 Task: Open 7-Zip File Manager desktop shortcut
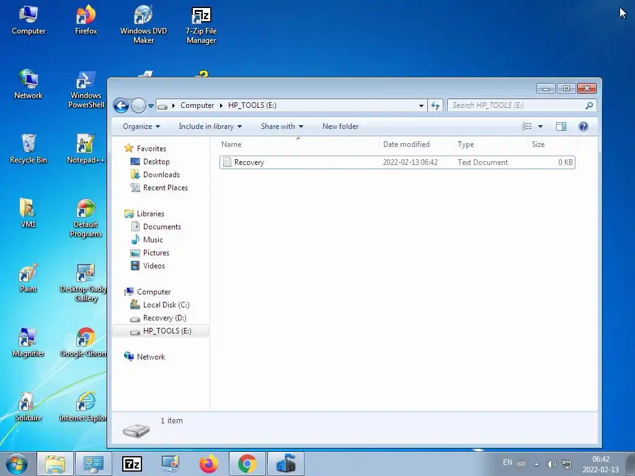coord(202,25)
